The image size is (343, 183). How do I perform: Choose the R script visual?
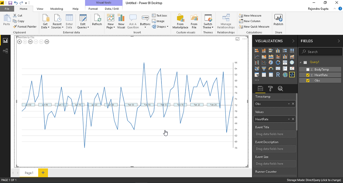coord(278,75)
